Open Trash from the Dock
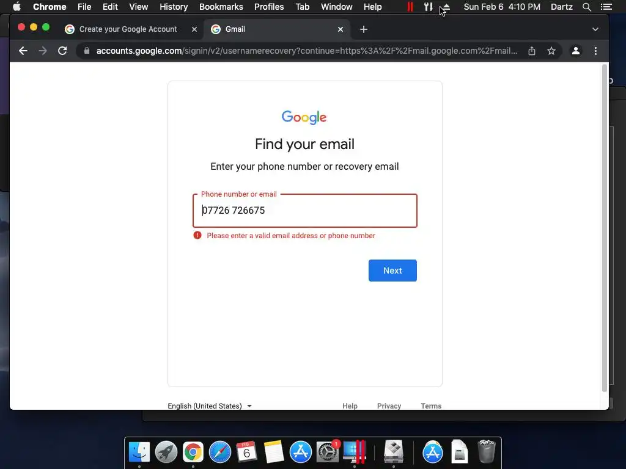 pyautogui.click(x=487, y=451)
